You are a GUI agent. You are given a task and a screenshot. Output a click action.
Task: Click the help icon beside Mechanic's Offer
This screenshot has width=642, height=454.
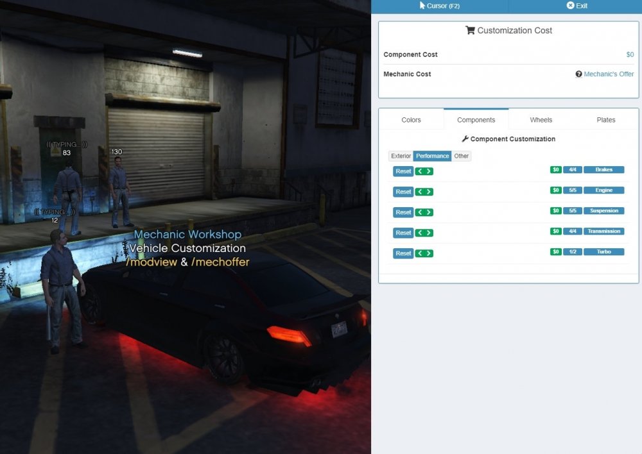pos(578,74)
